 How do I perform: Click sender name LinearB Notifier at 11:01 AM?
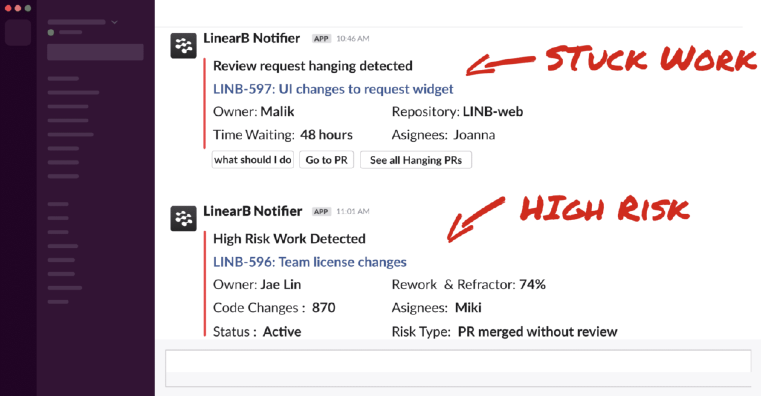coord(252,211)
